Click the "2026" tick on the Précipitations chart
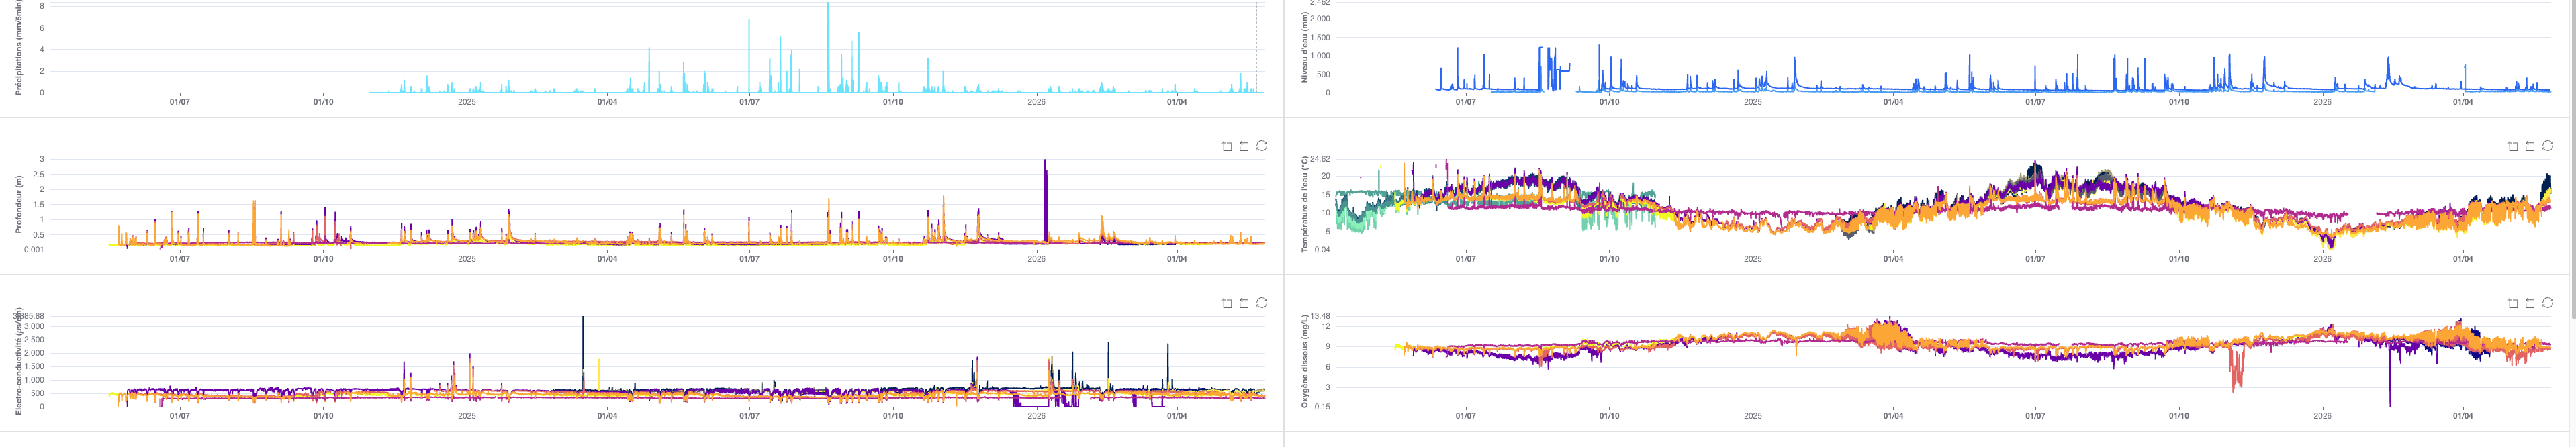The height and width of the screenshot is (447, 2576). click(1036, 102)
